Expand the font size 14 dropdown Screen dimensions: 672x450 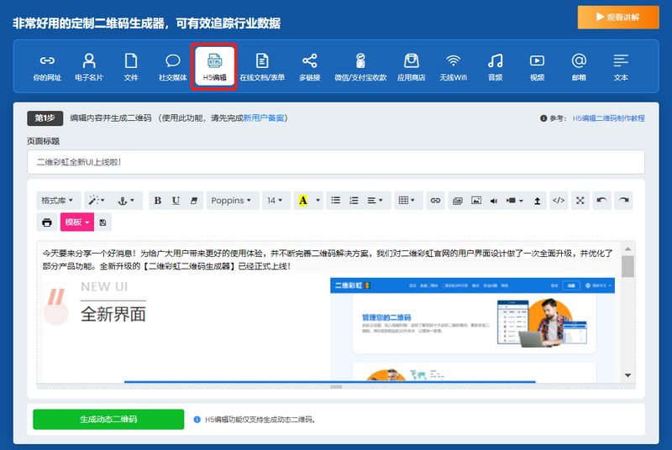[276, 201]
